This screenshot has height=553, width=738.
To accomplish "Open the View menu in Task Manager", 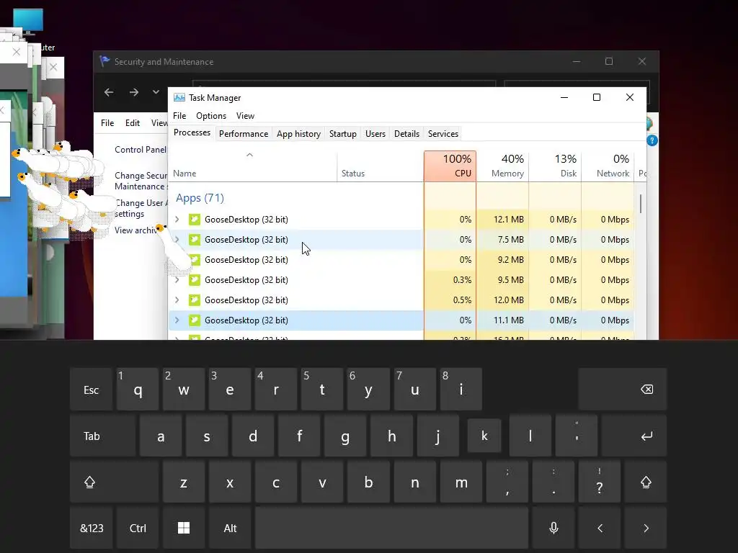I will click(245, 116).
